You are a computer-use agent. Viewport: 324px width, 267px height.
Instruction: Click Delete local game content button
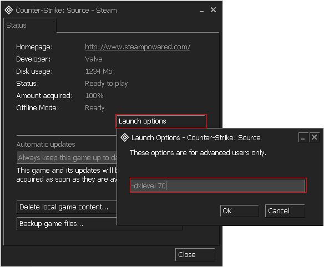coord(67,207)
